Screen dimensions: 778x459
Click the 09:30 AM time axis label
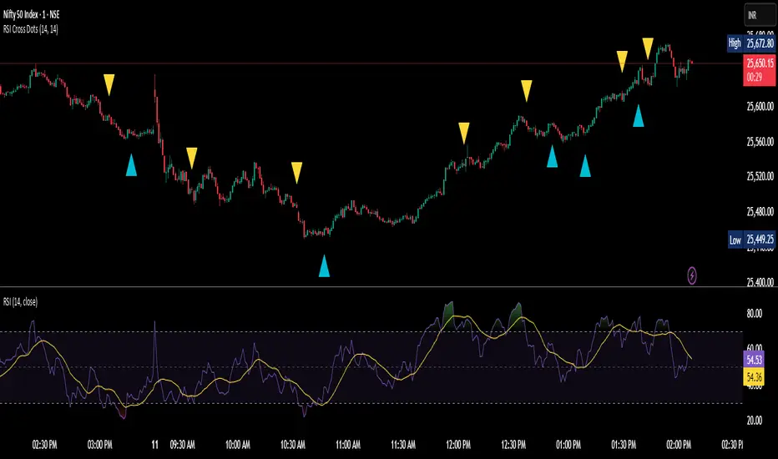(182, 445)
